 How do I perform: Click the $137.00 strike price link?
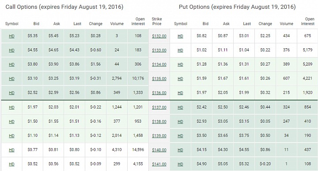[159, 107]
